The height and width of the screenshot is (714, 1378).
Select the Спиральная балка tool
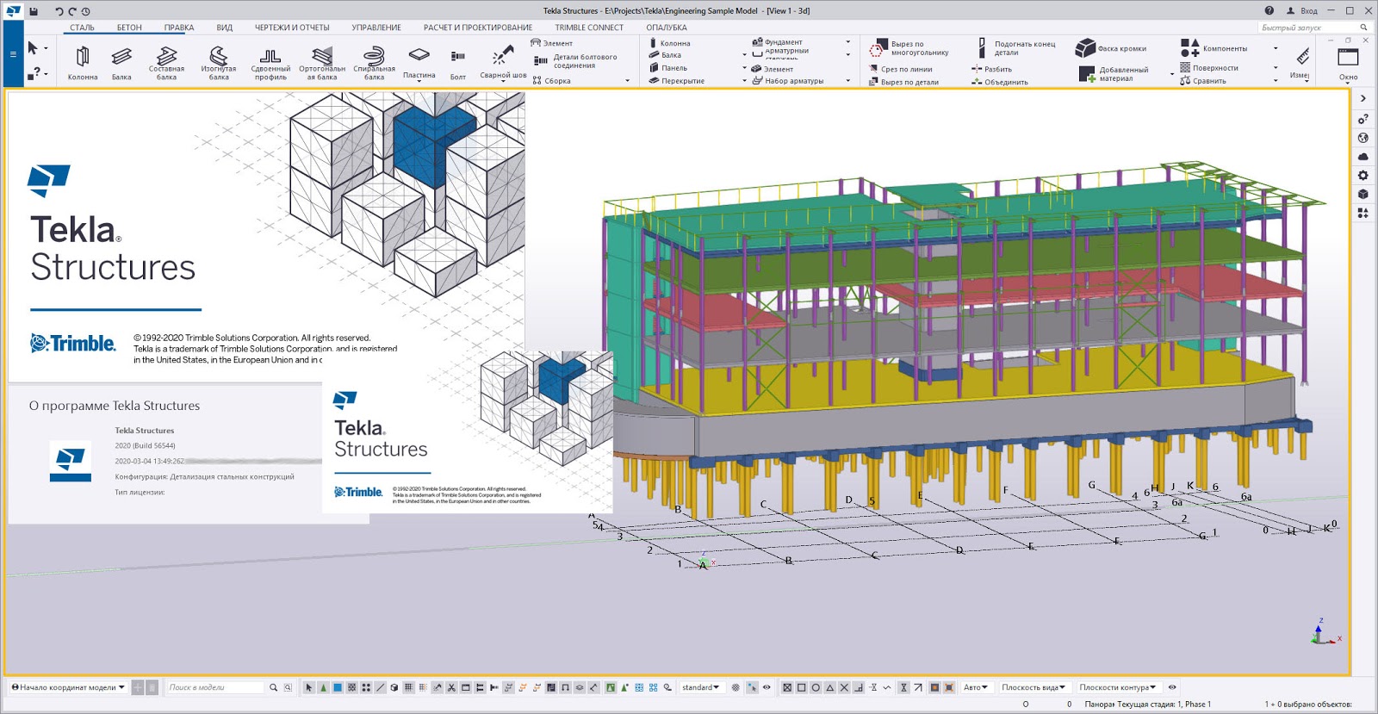point(374,63)
